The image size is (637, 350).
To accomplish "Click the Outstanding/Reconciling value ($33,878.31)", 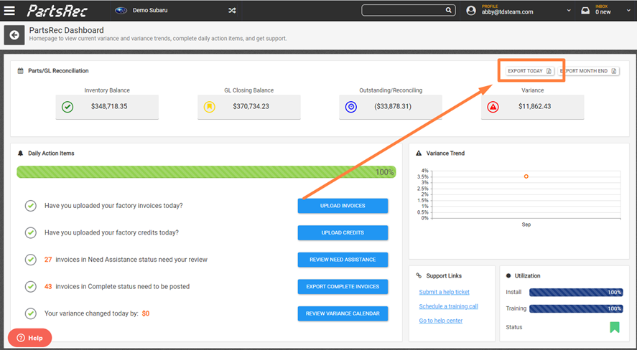I will pyautogui.click(x=393, y=106).
